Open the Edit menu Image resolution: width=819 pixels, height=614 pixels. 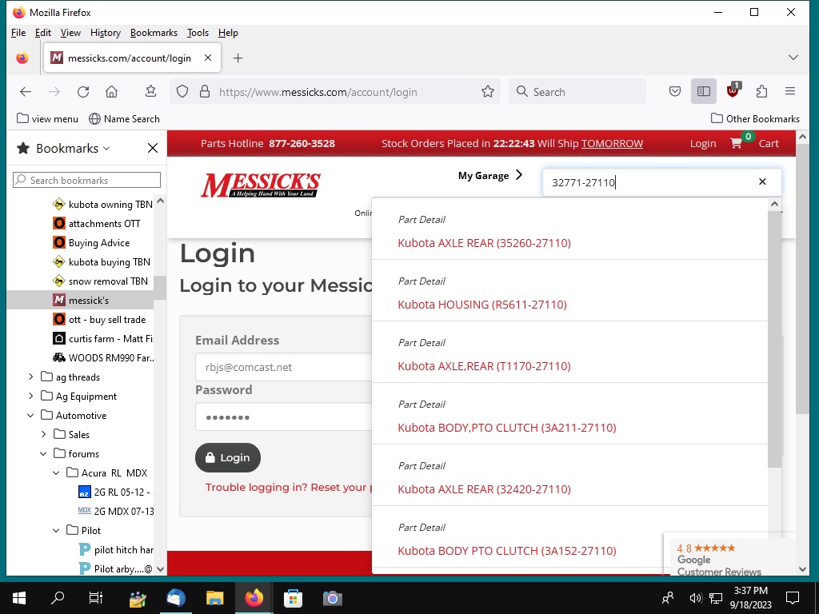tap(43, 32)
